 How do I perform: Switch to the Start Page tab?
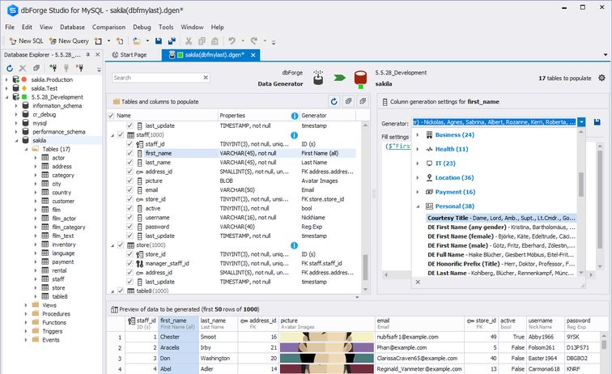pyautogui.click(x=130, y=55)
